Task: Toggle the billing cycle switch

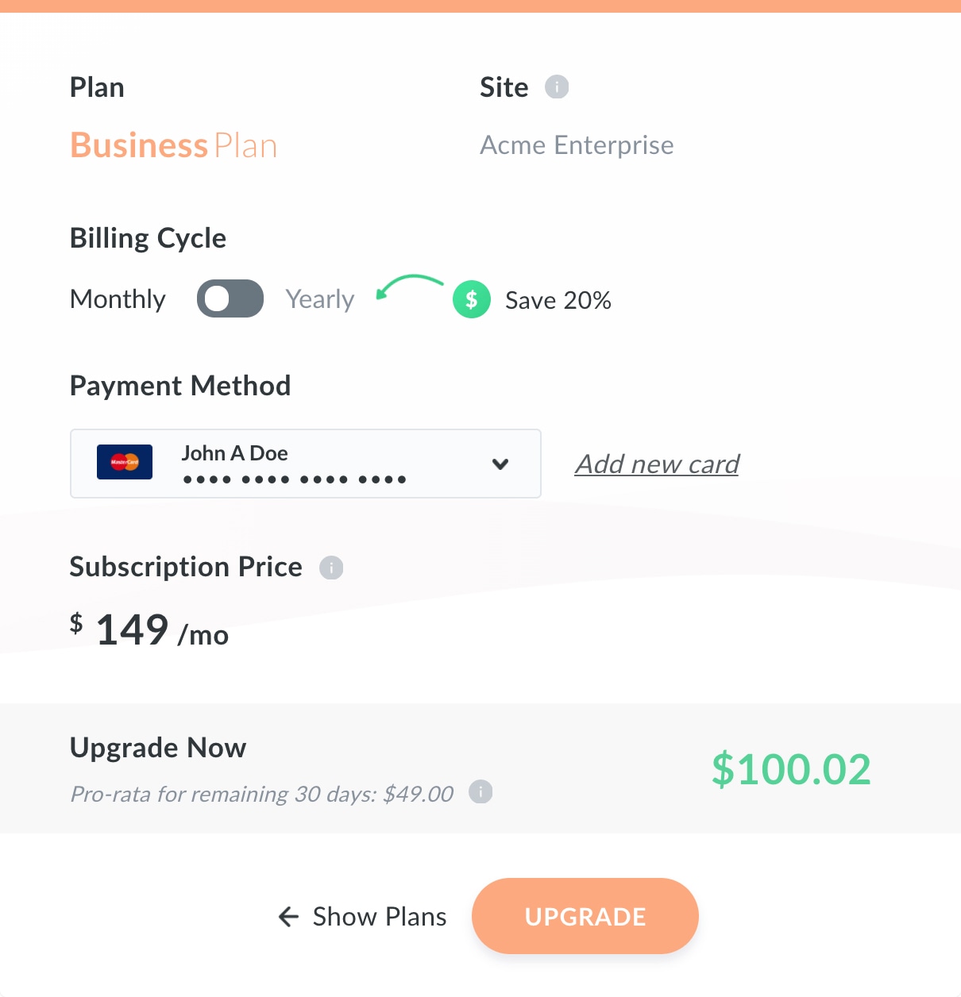Action: (x=230, y=298)
